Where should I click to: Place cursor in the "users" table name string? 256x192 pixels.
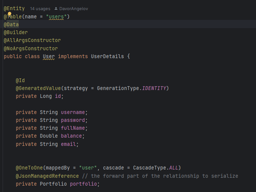56,16
